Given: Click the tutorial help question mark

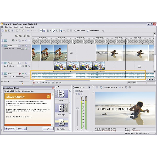Looking at the screenshot, I should pyautogui.click(x=48, y=96).
